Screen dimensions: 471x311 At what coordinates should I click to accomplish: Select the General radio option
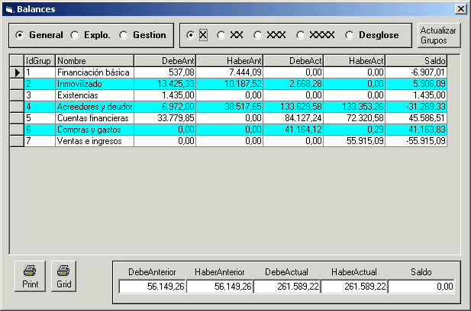coord(20,35)
